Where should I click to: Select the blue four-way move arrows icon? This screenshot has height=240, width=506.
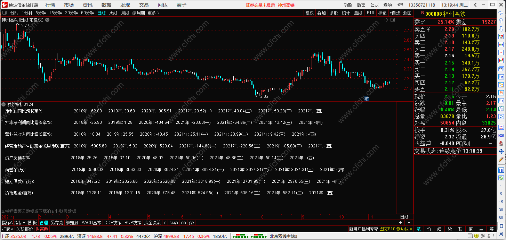[501, 152]
